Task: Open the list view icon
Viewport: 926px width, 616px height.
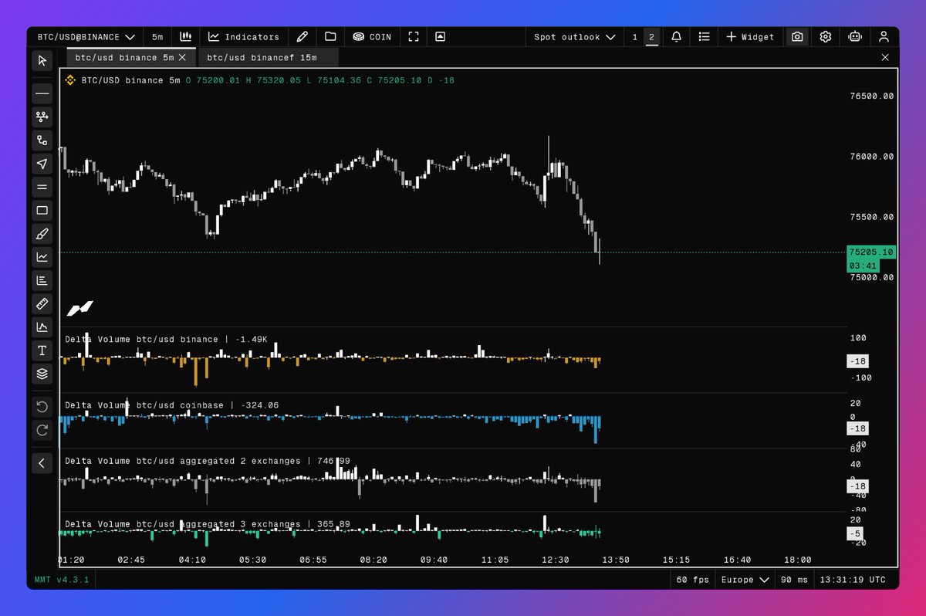Action: click(704, 36)
